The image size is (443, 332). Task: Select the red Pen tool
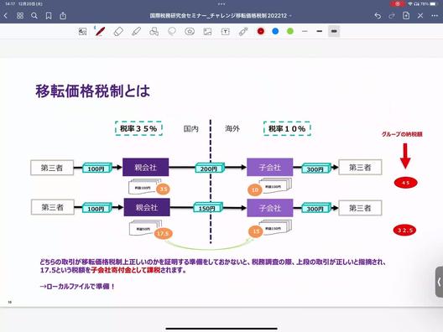pos(101,31)
